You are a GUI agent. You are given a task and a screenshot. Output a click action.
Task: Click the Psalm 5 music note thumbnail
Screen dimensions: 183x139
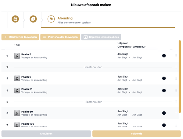[17, 56]
